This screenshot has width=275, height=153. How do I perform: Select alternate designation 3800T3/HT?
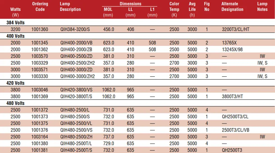coord(232,96)
